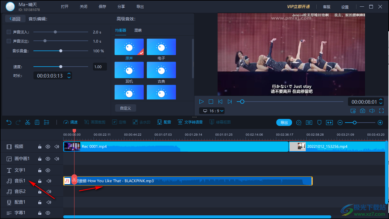Click the scissors cut icon above the timeline

tap(28, 122)
